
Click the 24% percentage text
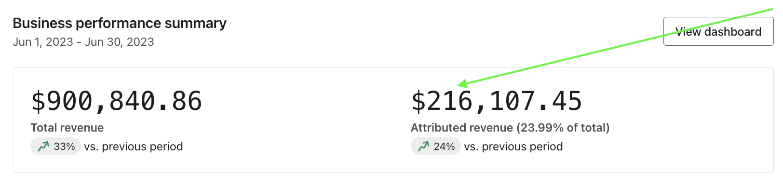click(445, 147)
